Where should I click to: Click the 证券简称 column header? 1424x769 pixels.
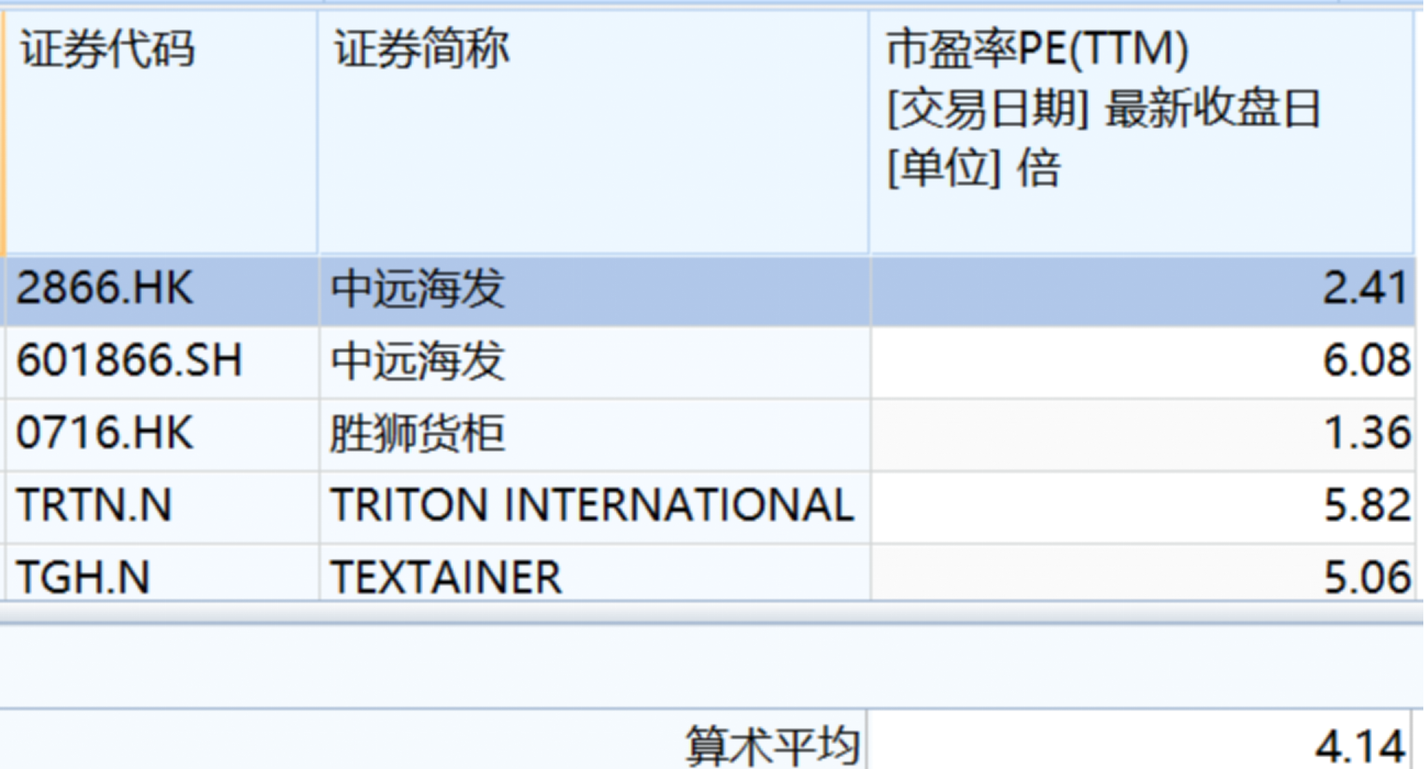[x=422, y=50]
